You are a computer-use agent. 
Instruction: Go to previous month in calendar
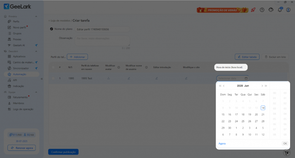[x=224, y=86]
